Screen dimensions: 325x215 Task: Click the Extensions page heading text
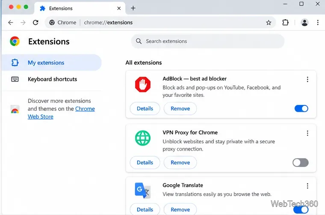49,41
